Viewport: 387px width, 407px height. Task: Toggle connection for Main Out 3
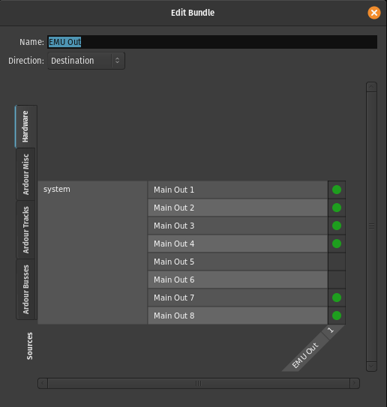coord(337,226)
